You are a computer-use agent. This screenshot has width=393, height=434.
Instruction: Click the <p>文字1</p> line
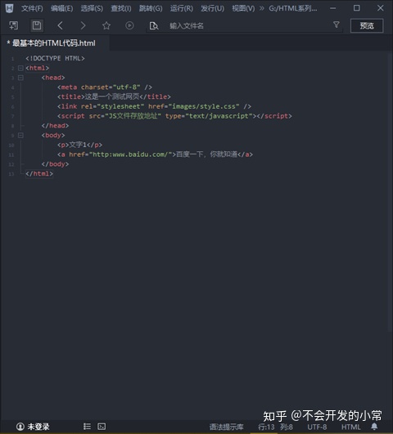[80, 145]
